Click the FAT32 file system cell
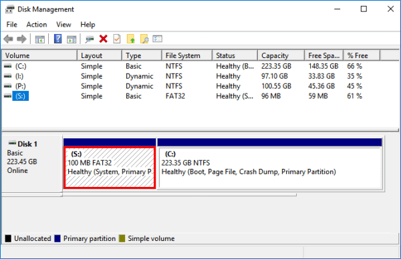The width and height of the screenshot is (401, 259). (175, 96)
